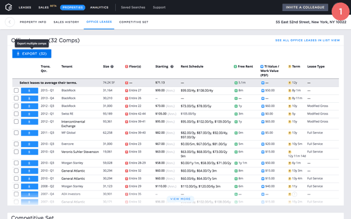Switch to the Property Info tab
351x219 pixels.
click(x=33, y=22)
